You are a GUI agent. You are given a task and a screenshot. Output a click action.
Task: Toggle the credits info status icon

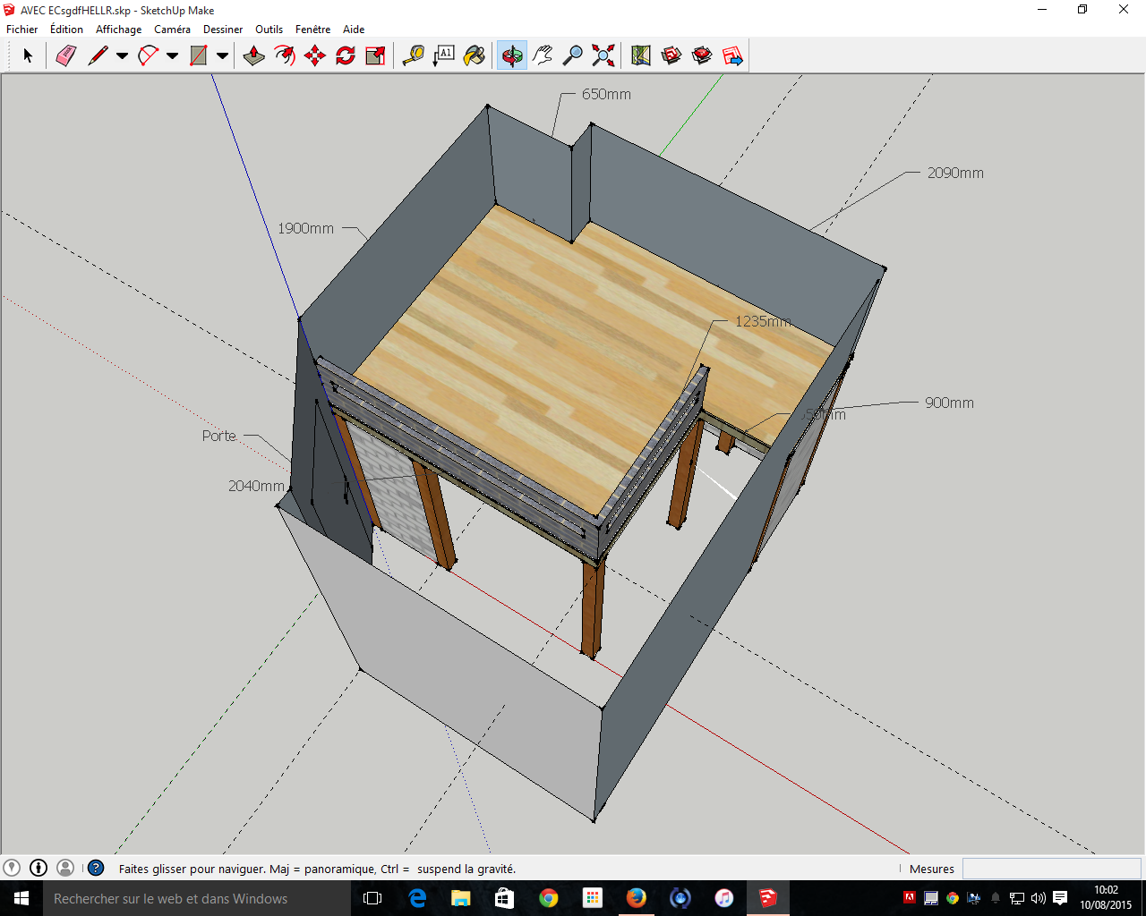pyautogui.click(x=38, y=868)
